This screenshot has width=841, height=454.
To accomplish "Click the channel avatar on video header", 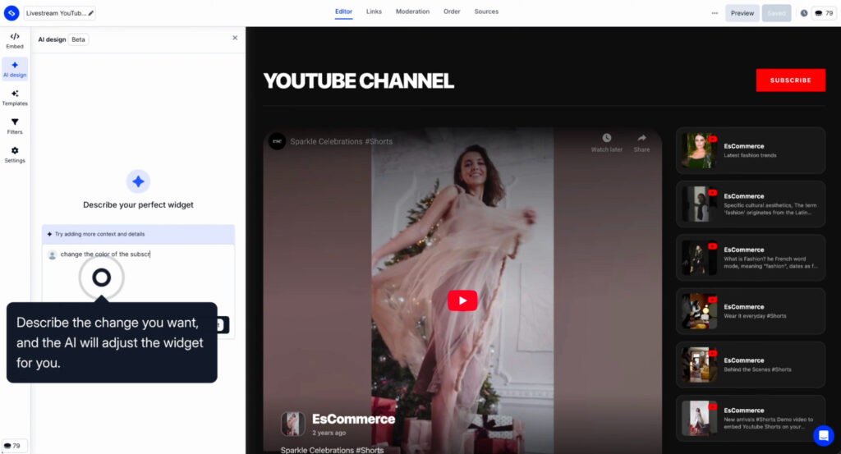I will 277,141.
